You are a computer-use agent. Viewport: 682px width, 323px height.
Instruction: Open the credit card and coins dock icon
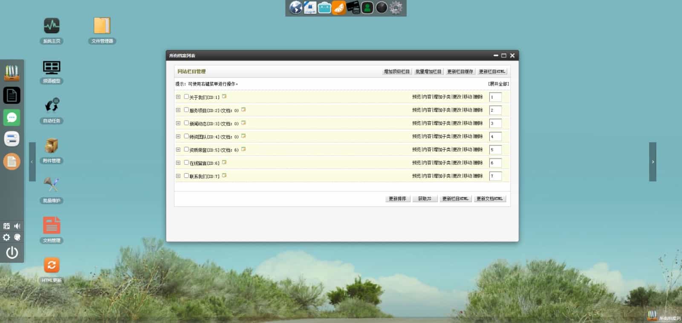click(x=353, y=8)
